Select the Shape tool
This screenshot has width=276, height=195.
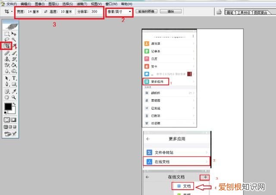click(14, 84)
